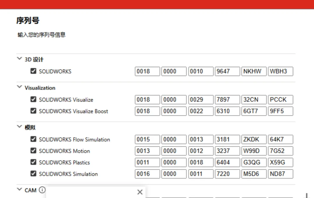Toggle the SOLIDWORKS Visualize Boost checkbox
The image size is (314, 198).
pyautogui.click(x=33, y=111)
